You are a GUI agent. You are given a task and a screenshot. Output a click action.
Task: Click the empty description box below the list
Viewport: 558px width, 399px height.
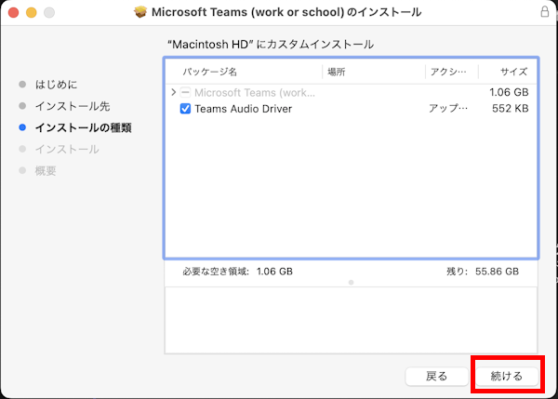351,319
